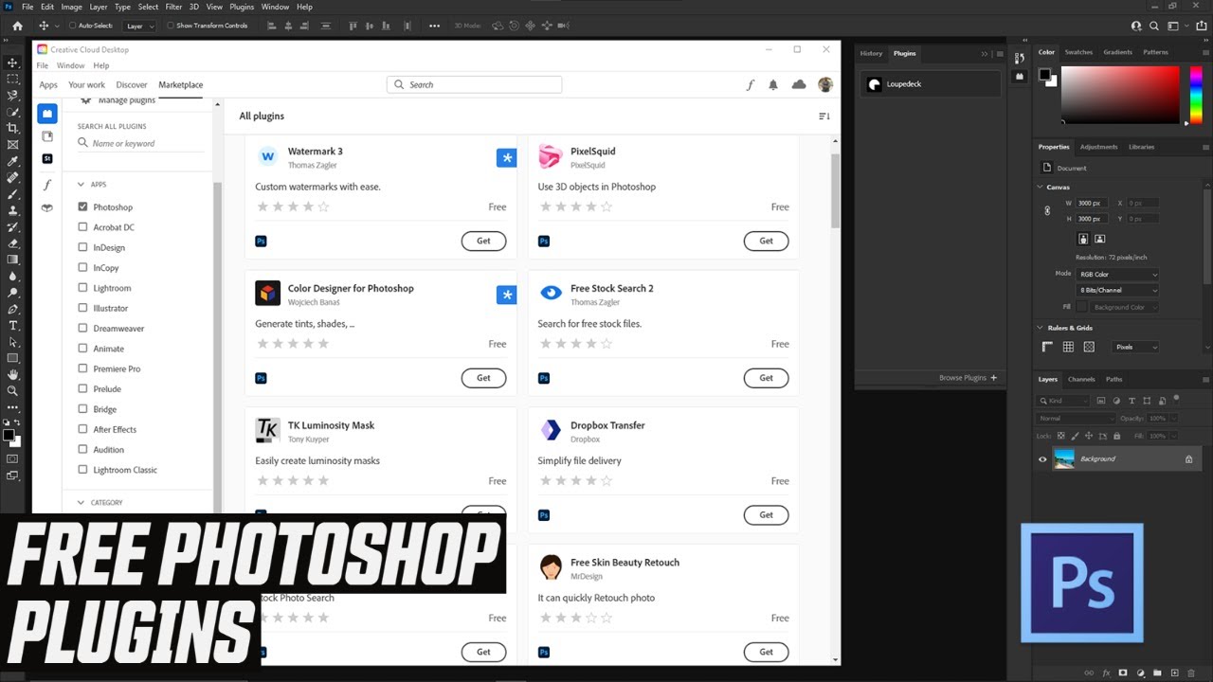1213x682 pixels.
Task: Enable Show Transform Controls checkbox
Action: tap(171, 26)
